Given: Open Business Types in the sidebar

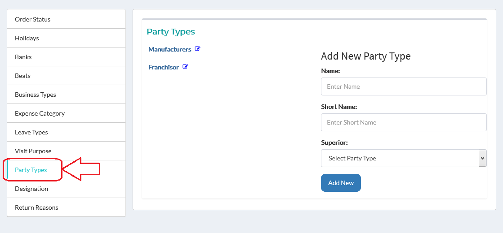Looking at the screenshot, I should point(66,95).
